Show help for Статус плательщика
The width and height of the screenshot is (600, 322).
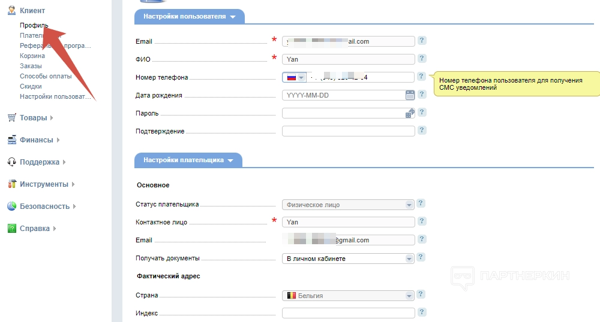421,203
